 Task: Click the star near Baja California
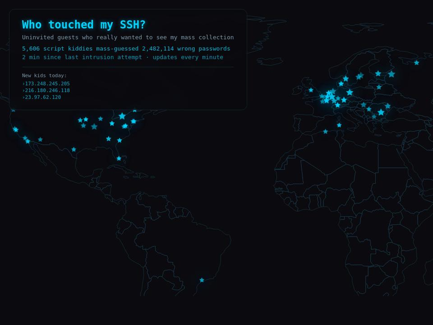click(27, 142)
